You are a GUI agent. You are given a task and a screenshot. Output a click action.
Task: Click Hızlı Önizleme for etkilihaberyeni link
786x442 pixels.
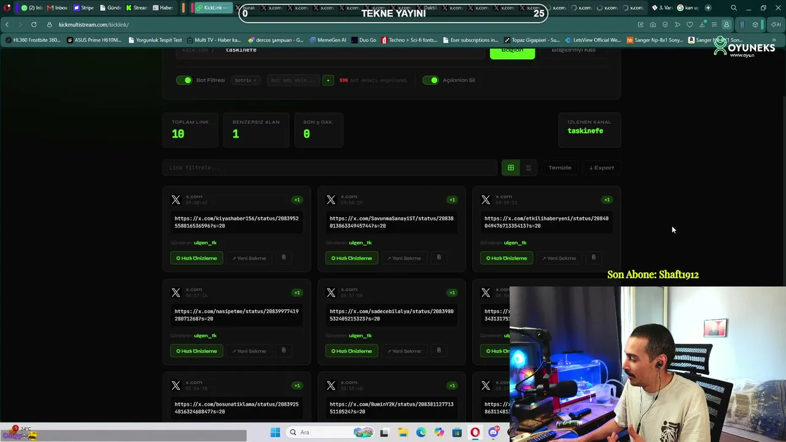506,258
